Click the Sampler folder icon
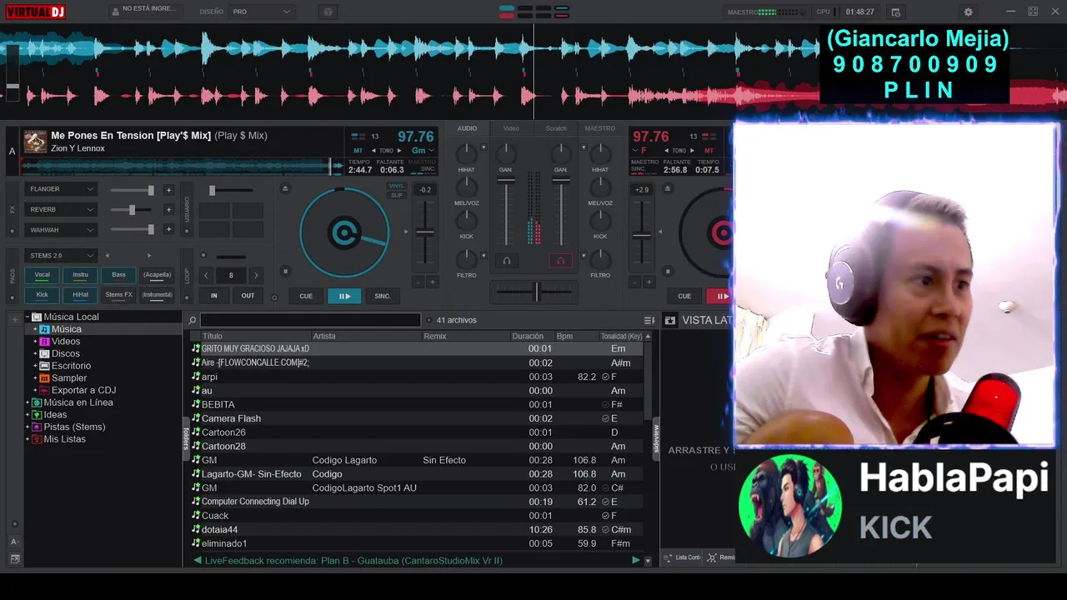 (45, 378)
